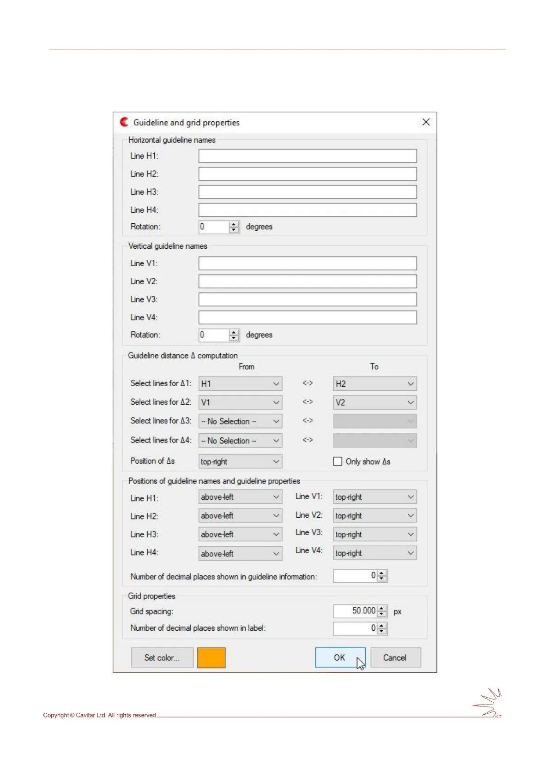This screenshot has width=550, height=777.
Task: Open the Δ1 From dropdown showing H1
Action: click(240, 384)
